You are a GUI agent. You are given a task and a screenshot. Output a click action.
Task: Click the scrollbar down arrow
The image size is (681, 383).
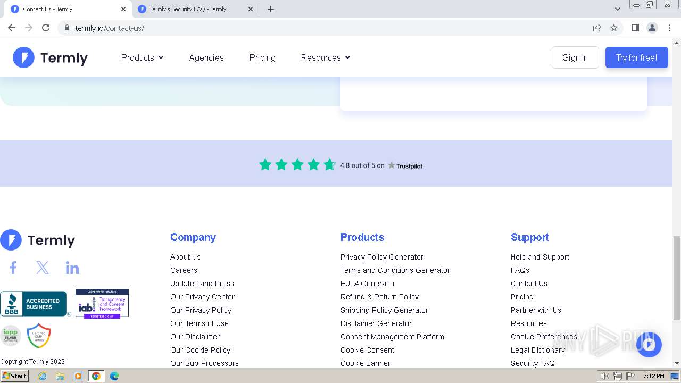pyautogui.click(x=677, y=363)
